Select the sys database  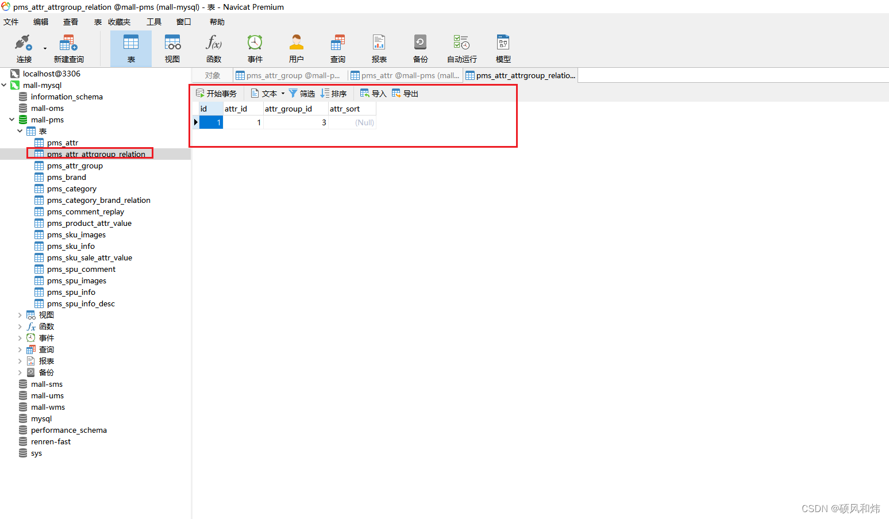[x=36, y=453]
